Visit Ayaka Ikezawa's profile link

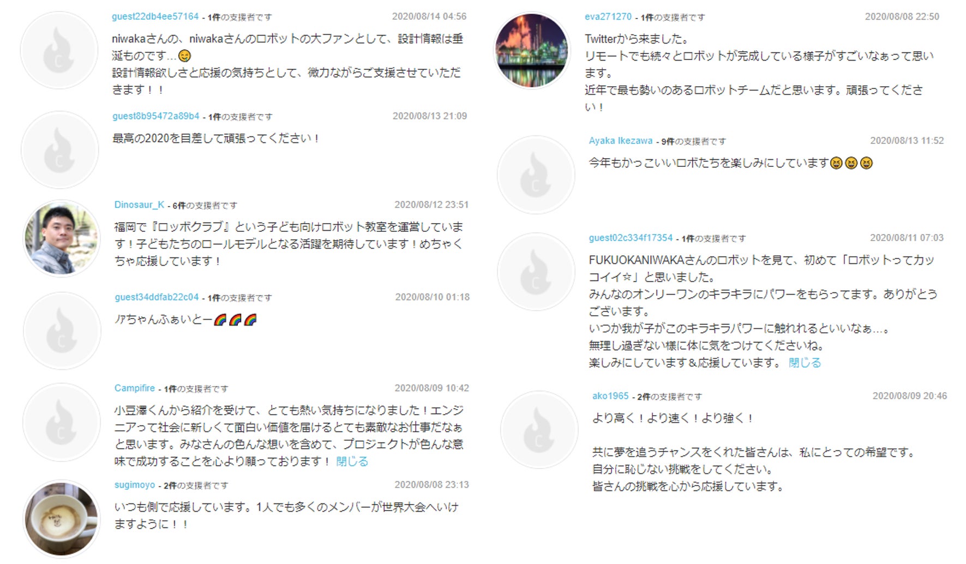point(621,140)
